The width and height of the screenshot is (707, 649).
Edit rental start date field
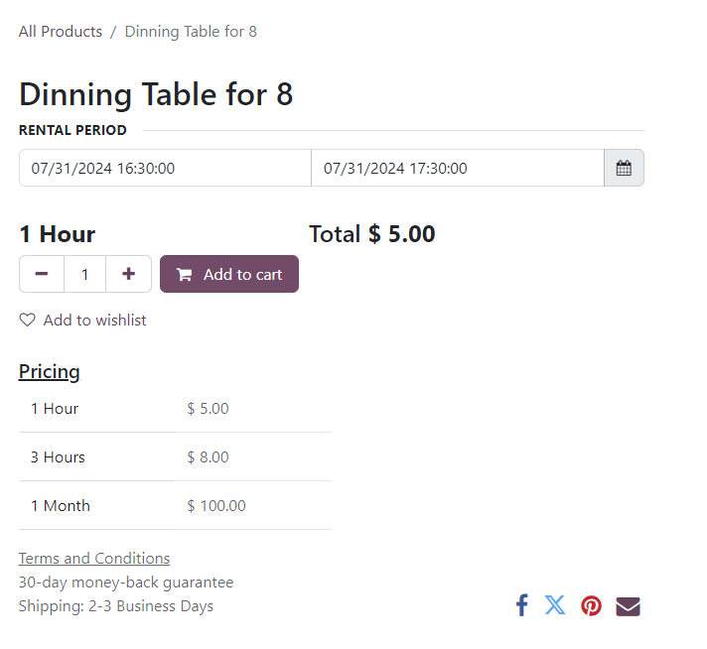[x=165, y=168]
